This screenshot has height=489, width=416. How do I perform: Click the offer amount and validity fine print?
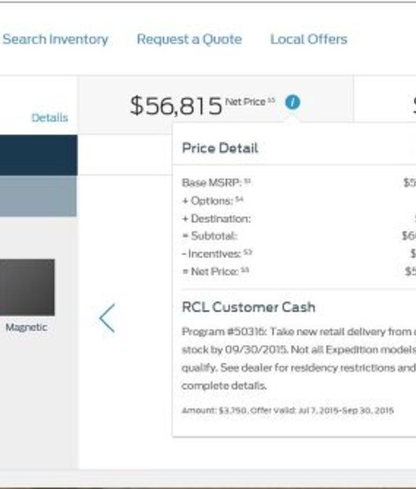287,410
